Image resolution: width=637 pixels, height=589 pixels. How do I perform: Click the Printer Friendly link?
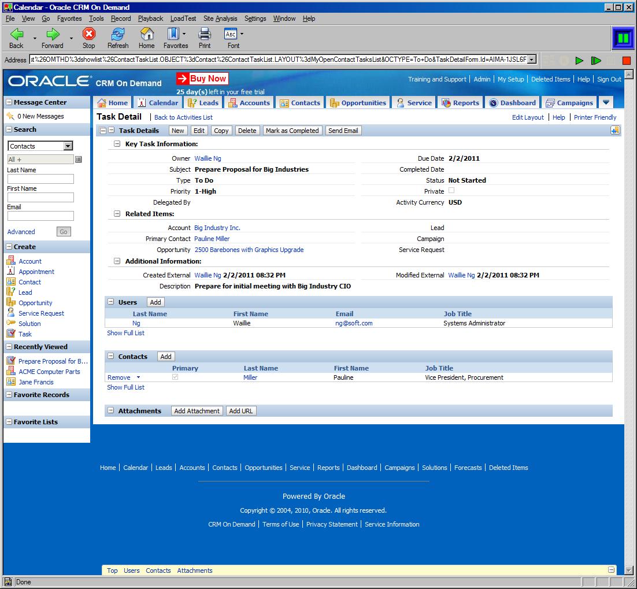595,117
